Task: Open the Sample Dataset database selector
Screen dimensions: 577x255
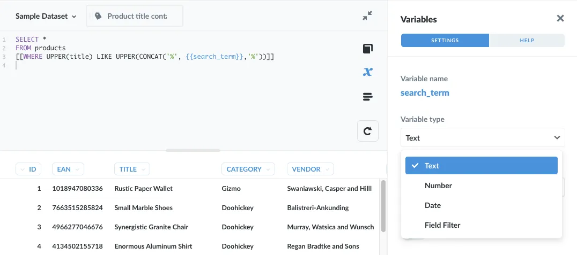Action: click(46, 16)
